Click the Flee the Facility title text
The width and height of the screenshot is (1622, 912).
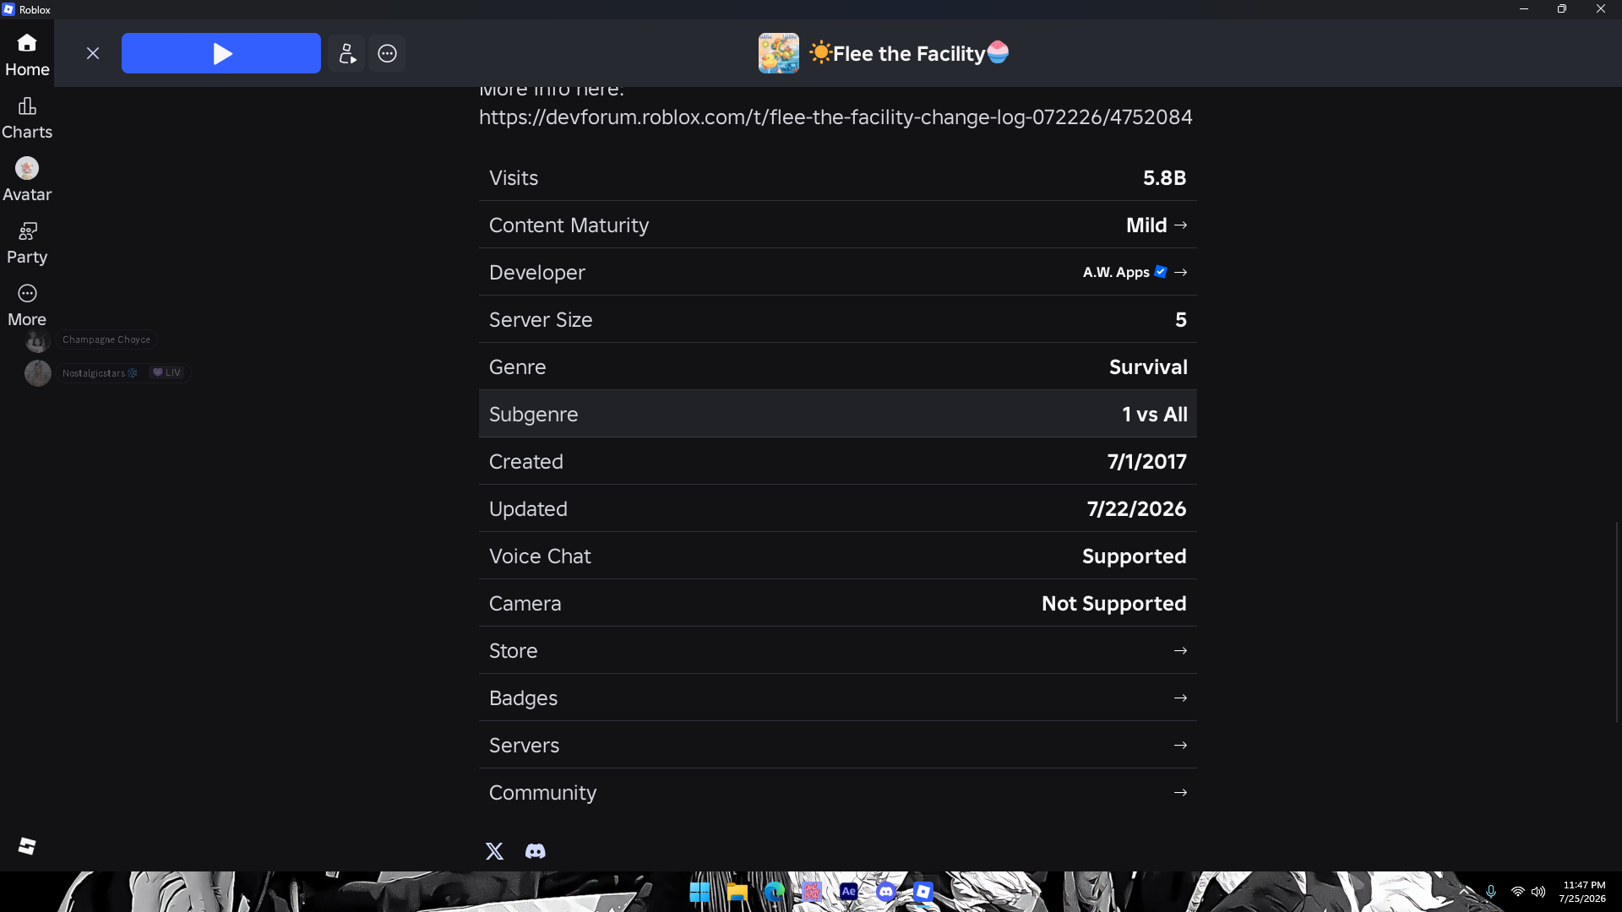point(909,53)
